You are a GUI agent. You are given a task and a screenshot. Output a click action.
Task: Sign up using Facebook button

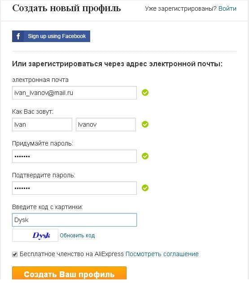[x=51, y=36]
